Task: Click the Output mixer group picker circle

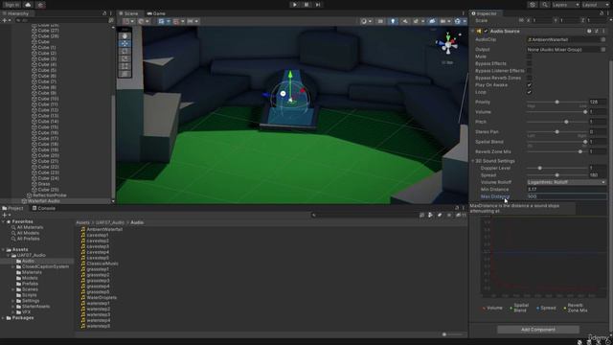Action: [x=603, y=50]
